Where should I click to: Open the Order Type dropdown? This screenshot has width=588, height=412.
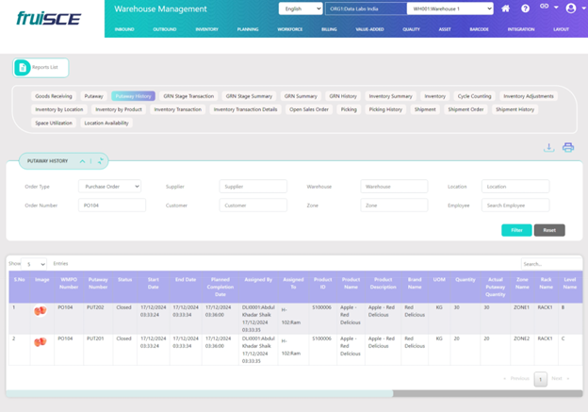coord(109,187)
